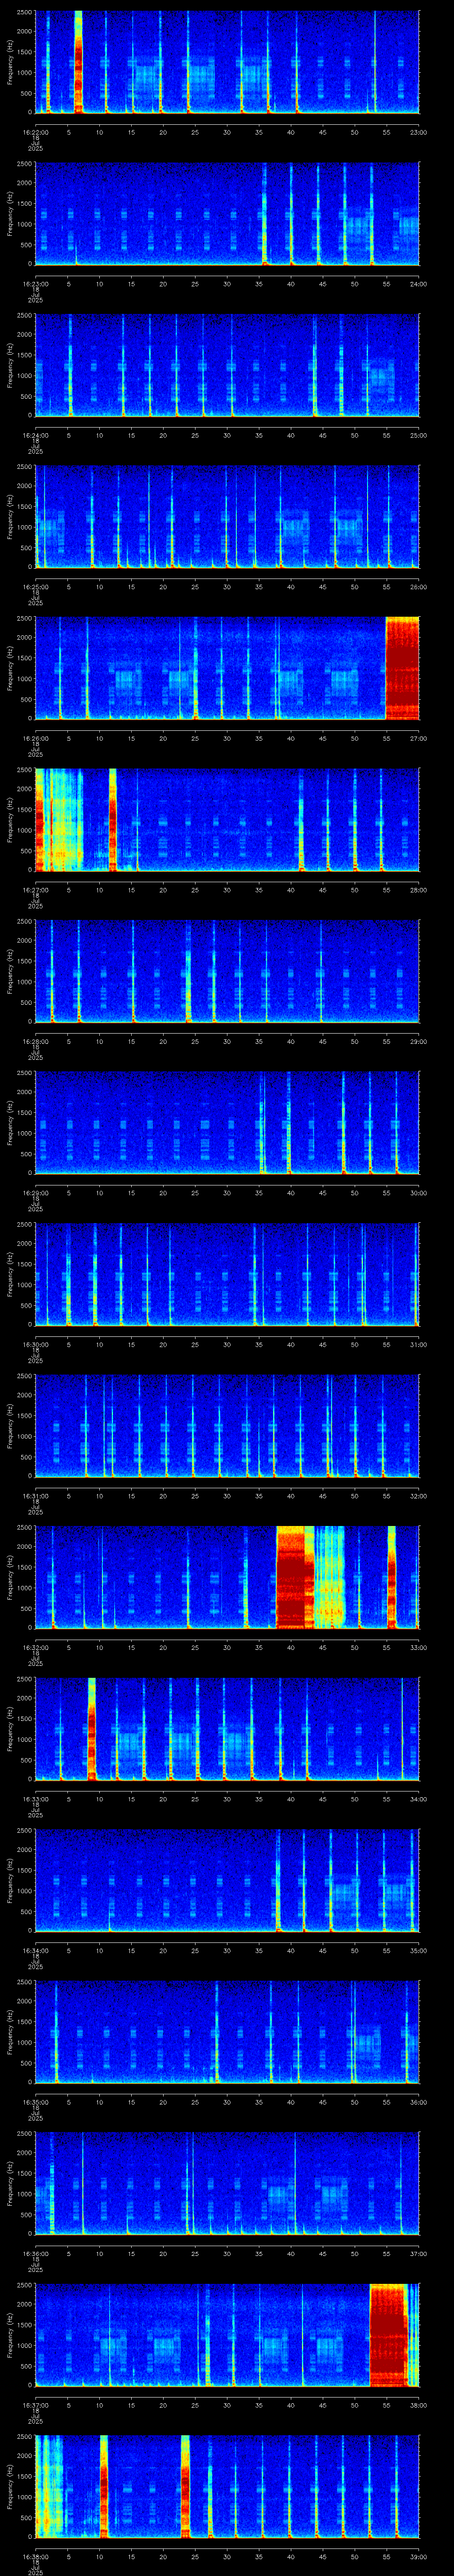The height and width of the screenshot is (2576, 454).
Task: Click the 2500 tick of the 16:30 plot
Action: 24,1224
